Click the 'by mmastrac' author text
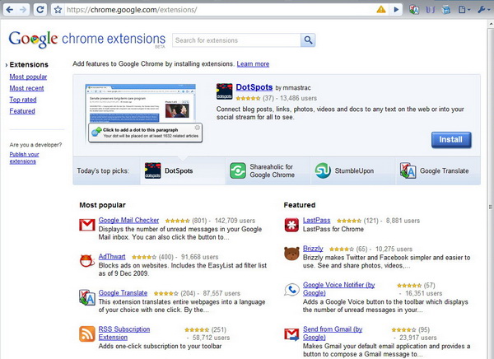494x359 pixels. click(293, 88)
